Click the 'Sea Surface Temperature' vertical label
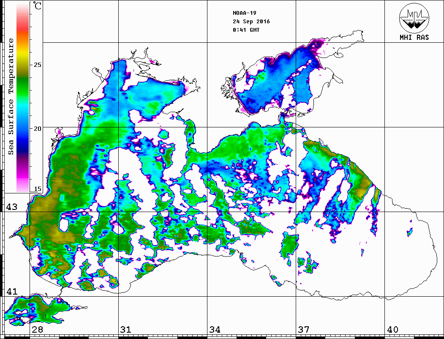The height and width of the screenshot is (339, 444). [11, 96]
